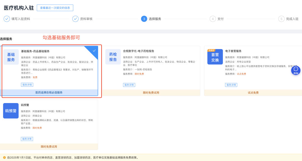Click step 5 完成入驻 number circle
Screen dimensions: 302x161
point(281,19)
